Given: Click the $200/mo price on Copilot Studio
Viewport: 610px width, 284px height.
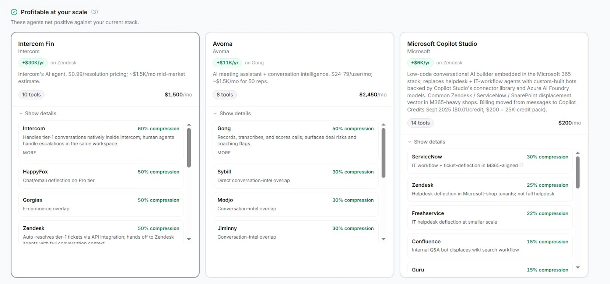Looking at the screenshot, I should [x=570, y=123].
